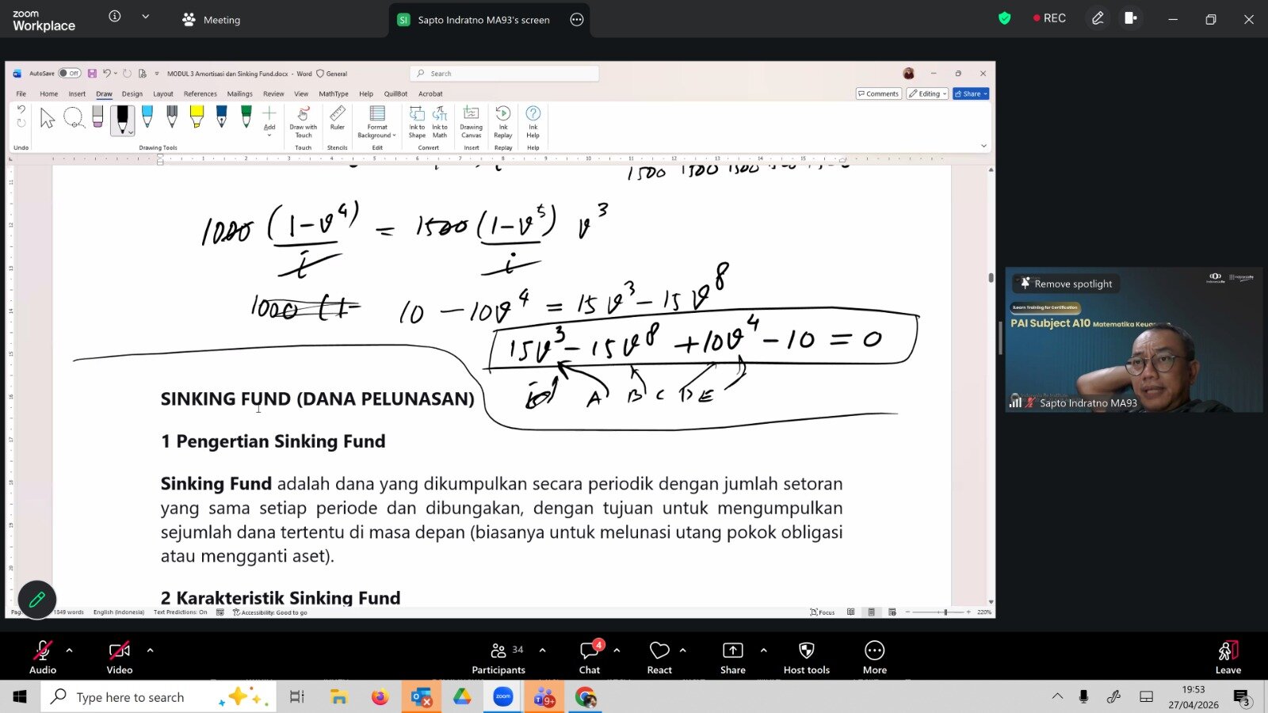Switch to the Insert tab
Viewport: 1268px width, 713px height.
(77, 93)
